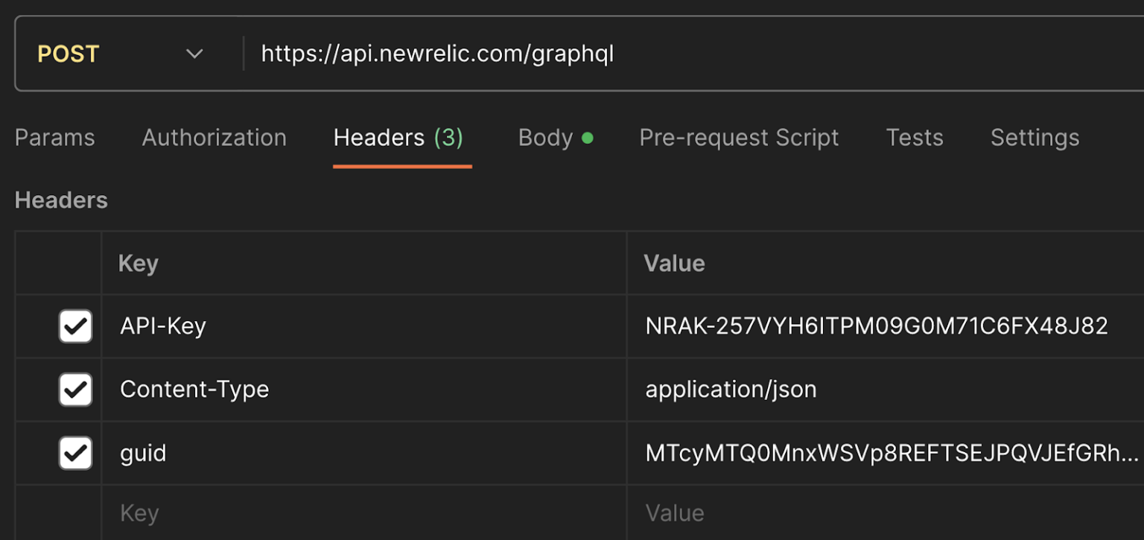Open the Pre-request Script tab
This screenshot has width=1144, height=540.
point(739,138)
